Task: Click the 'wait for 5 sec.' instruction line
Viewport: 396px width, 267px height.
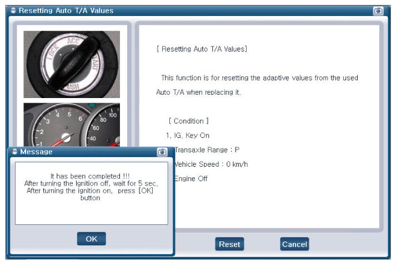Action: 91,183
